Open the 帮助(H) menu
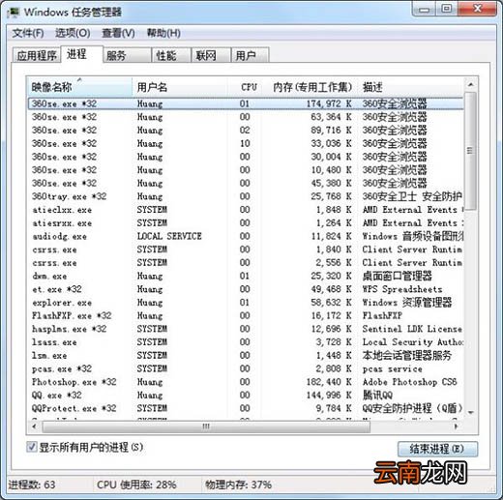503x500 pixels. pos(163,33)
